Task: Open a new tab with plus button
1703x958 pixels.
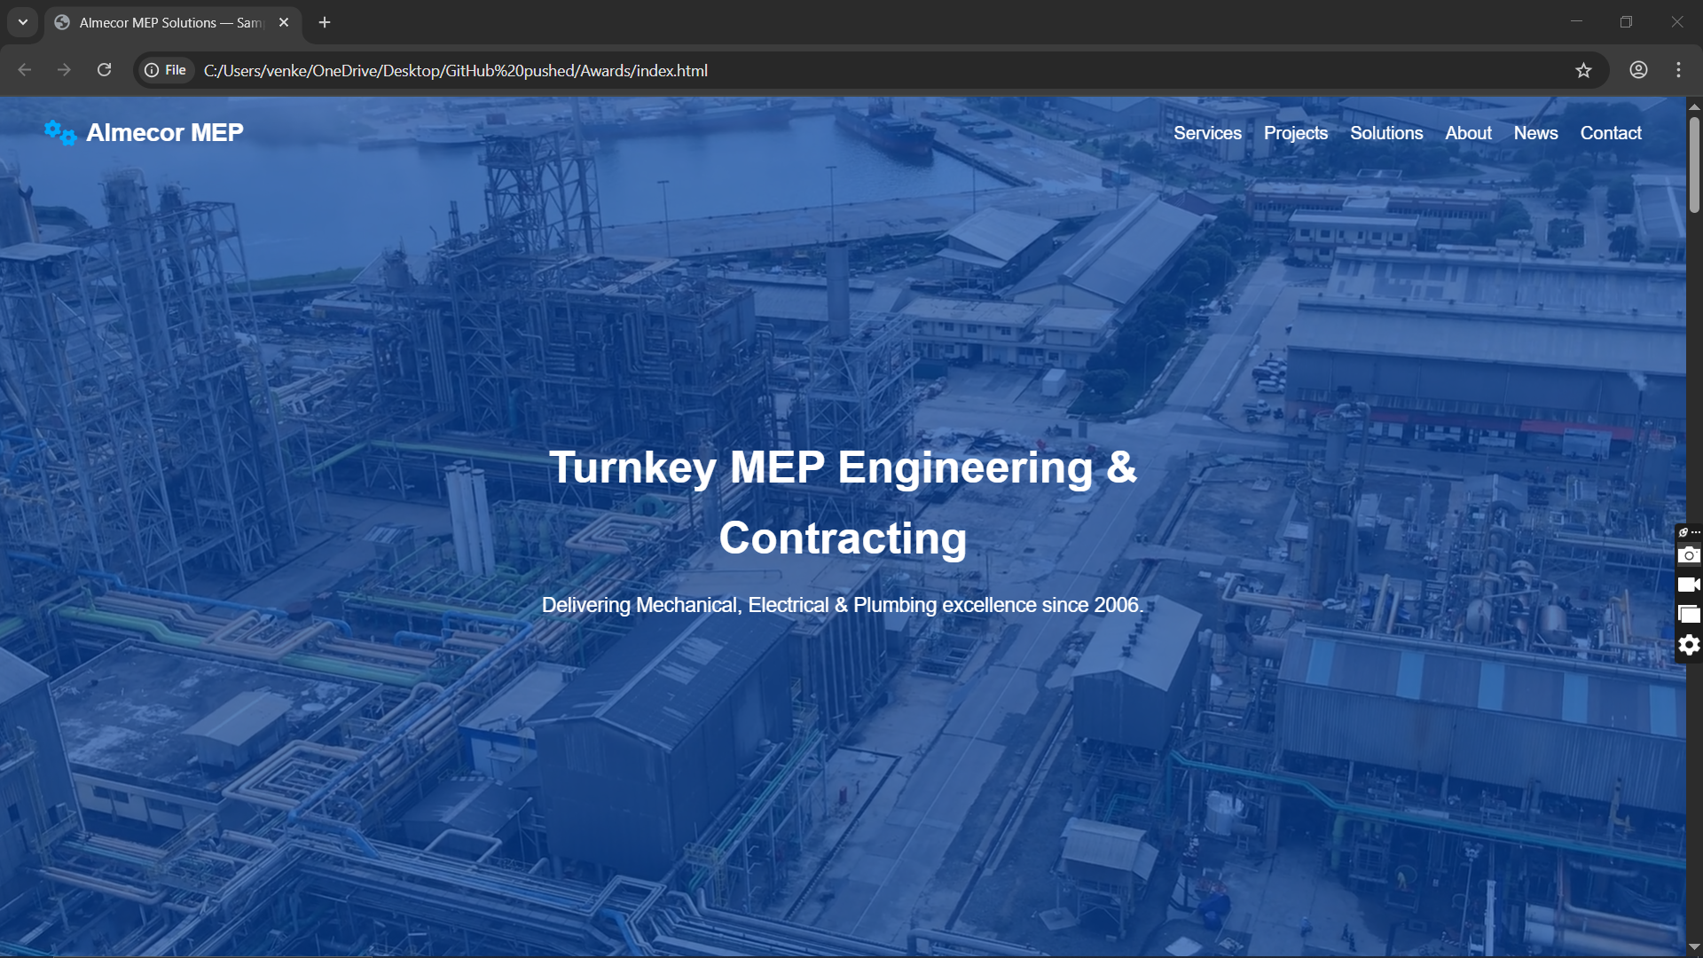Action: pyautogui.click(x=325, y=22)
